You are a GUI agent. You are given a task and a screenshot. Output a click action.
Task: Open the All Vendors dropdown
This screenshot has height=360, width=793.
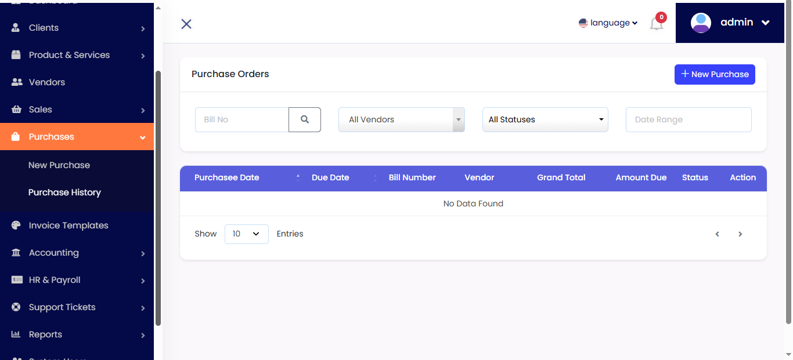pyautogui.click(x=402, y=119)
